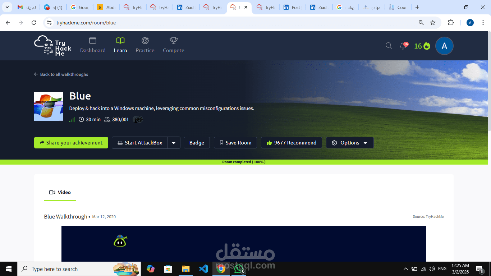Click the room creator avatar icon
The image size is (491, 276).
[138, 119]
